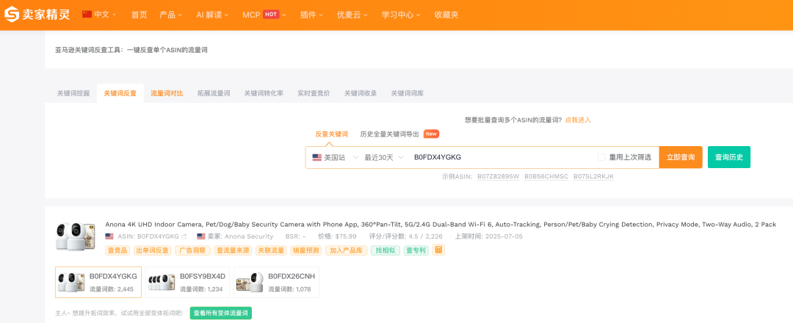Viewport: 793px width, 323px height.
Task: Select the 历史全量关键词导出 sub-tab
Action: pyautogui.click(x=389, y=134)
